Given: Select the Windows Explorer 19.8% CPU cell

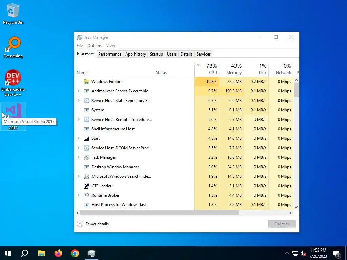Looking at the screenshot, I should [207, 82].
